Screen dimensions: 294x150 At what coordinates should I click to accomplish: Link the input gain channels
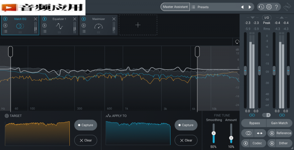click(252, 115)
